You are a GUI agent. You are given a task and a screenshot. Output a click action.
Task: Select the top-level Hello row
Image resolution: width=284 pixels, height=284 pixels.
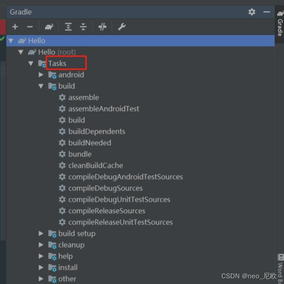140,41
